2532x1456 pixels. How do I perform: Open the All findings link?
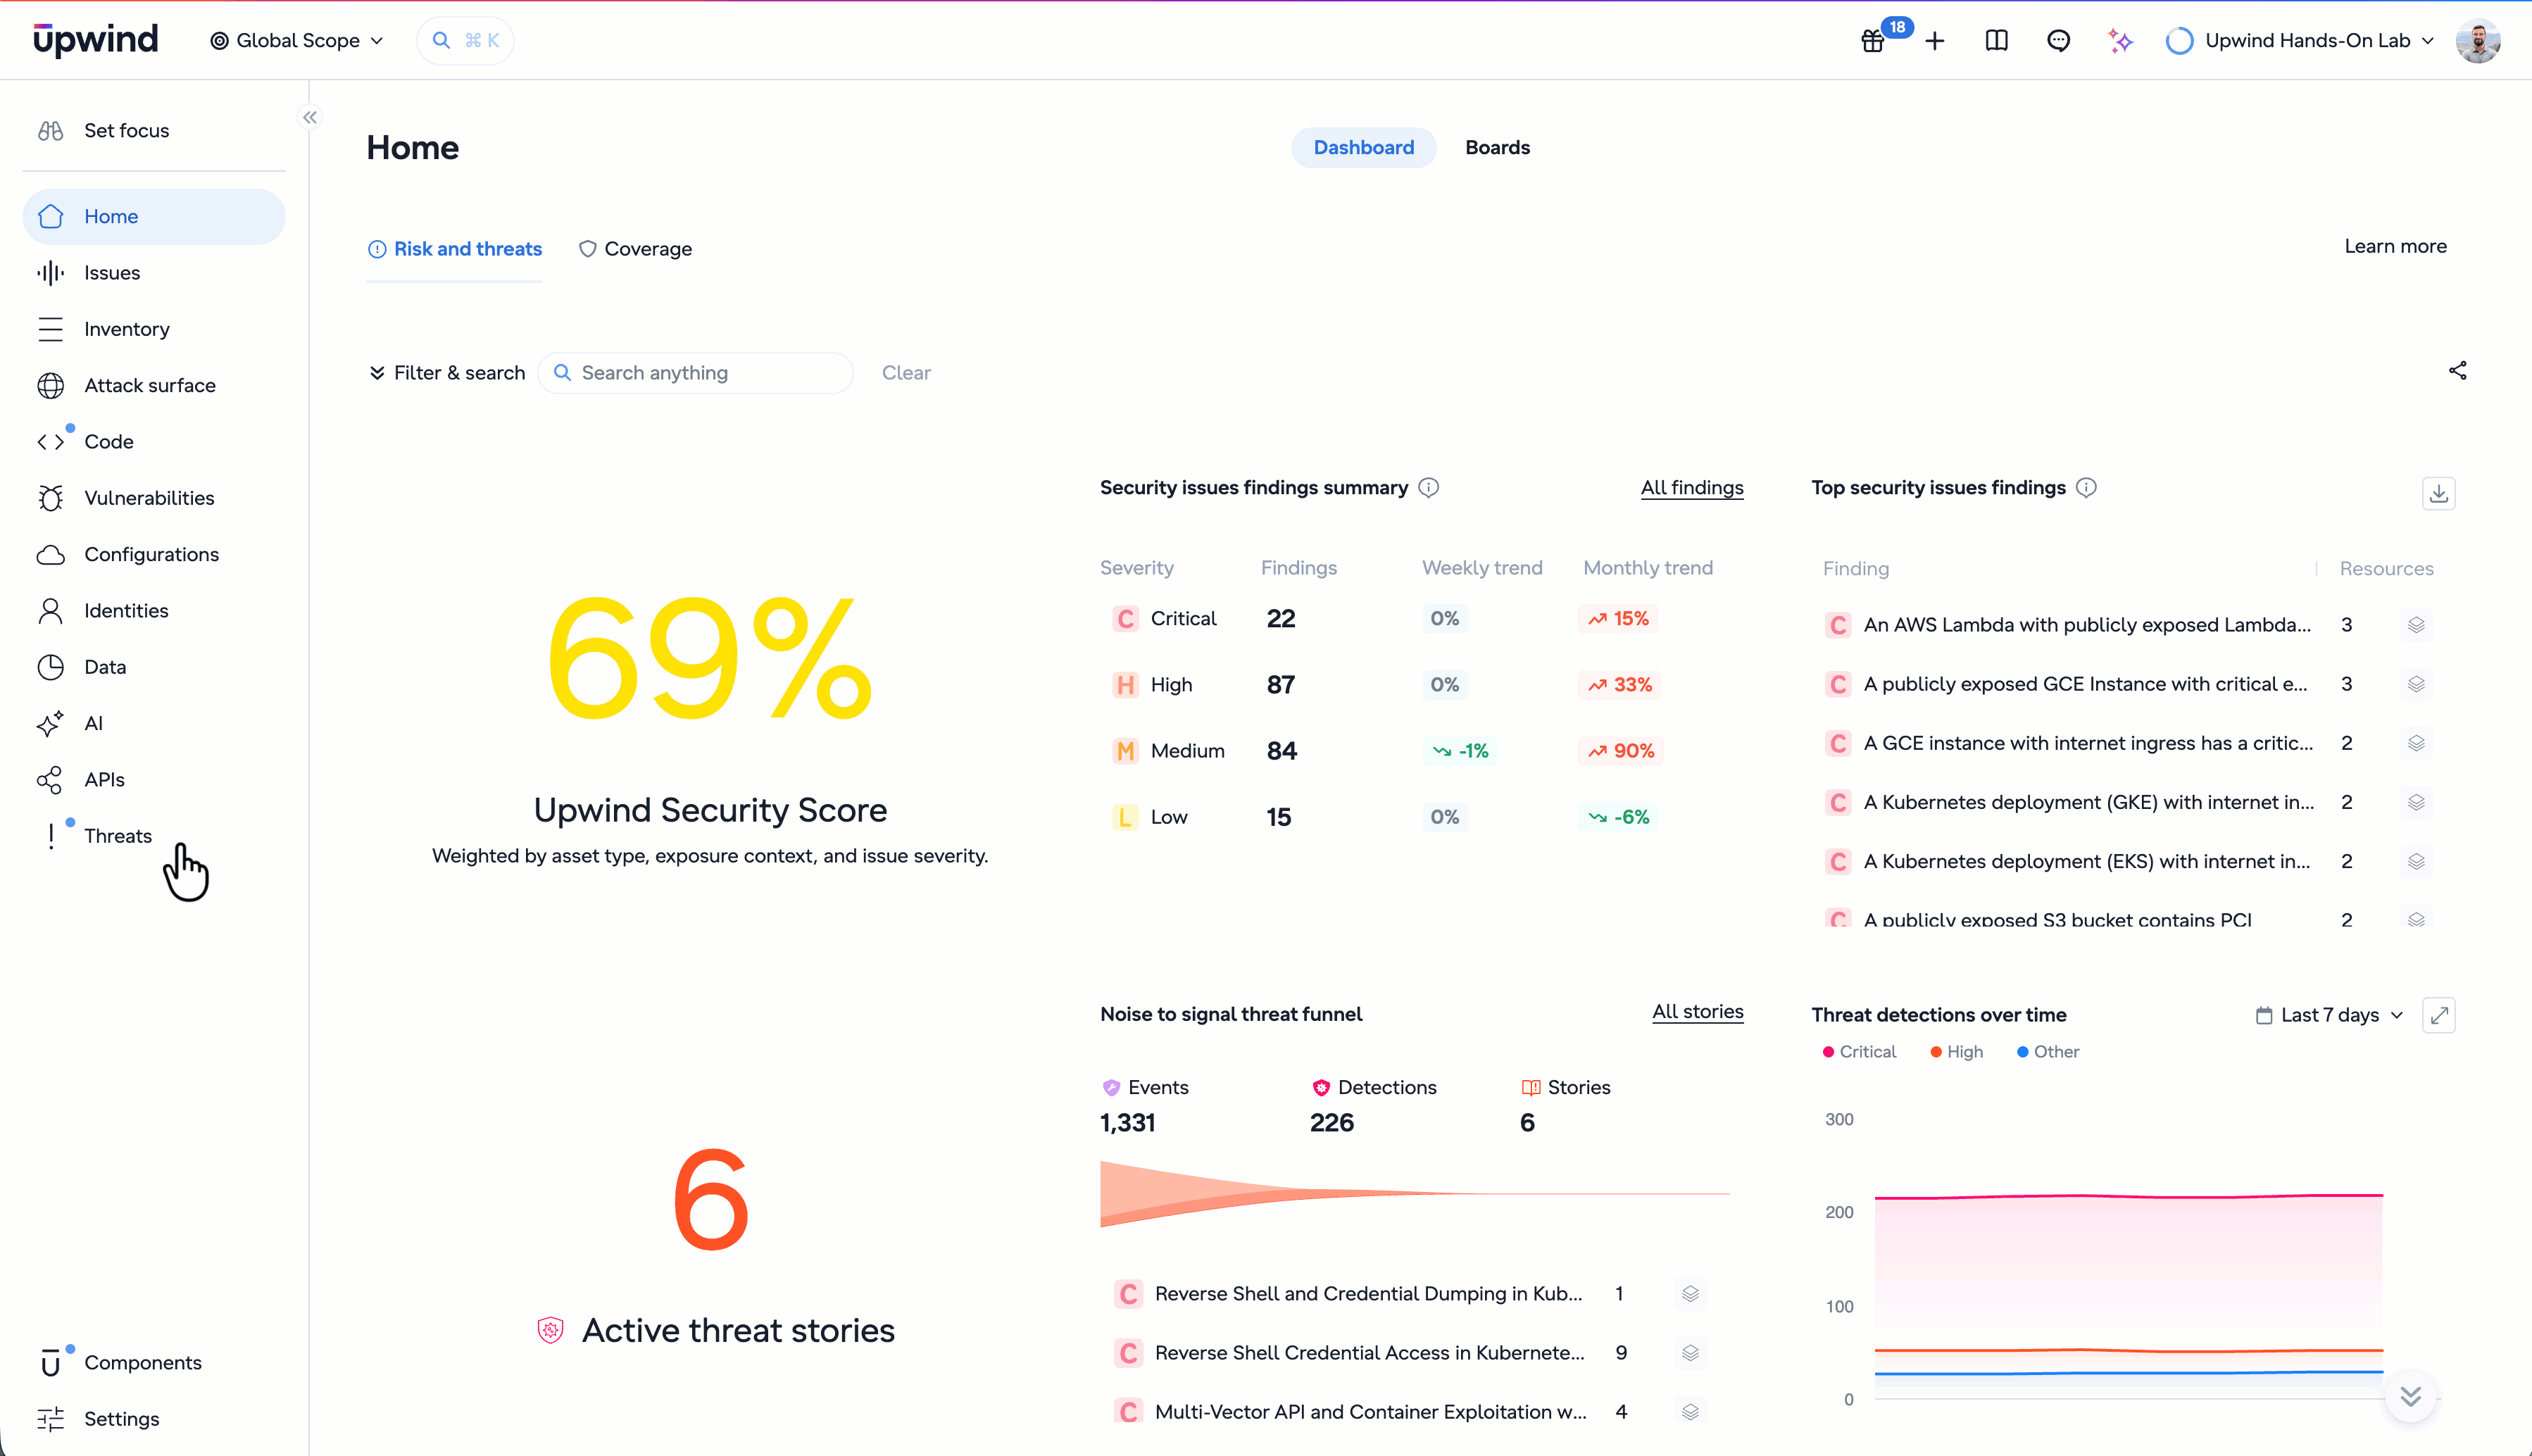[1692, 488]
